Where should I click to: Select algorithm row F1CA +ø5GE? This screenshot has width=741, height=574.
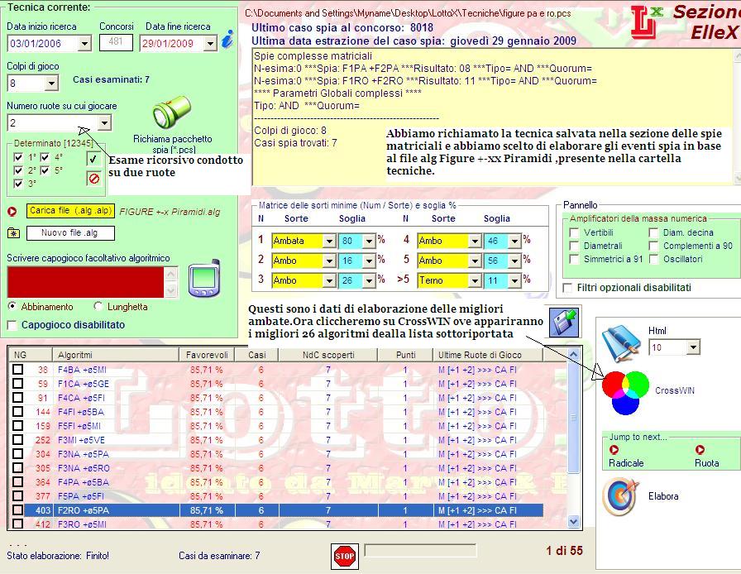tap(276, 384)
